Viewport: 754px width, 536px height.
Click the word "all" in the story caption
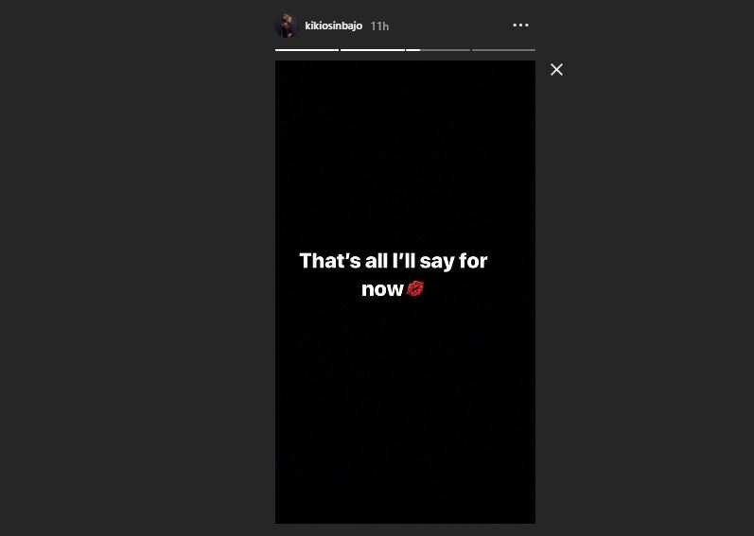pyautogui.click(x=376, y=261)
